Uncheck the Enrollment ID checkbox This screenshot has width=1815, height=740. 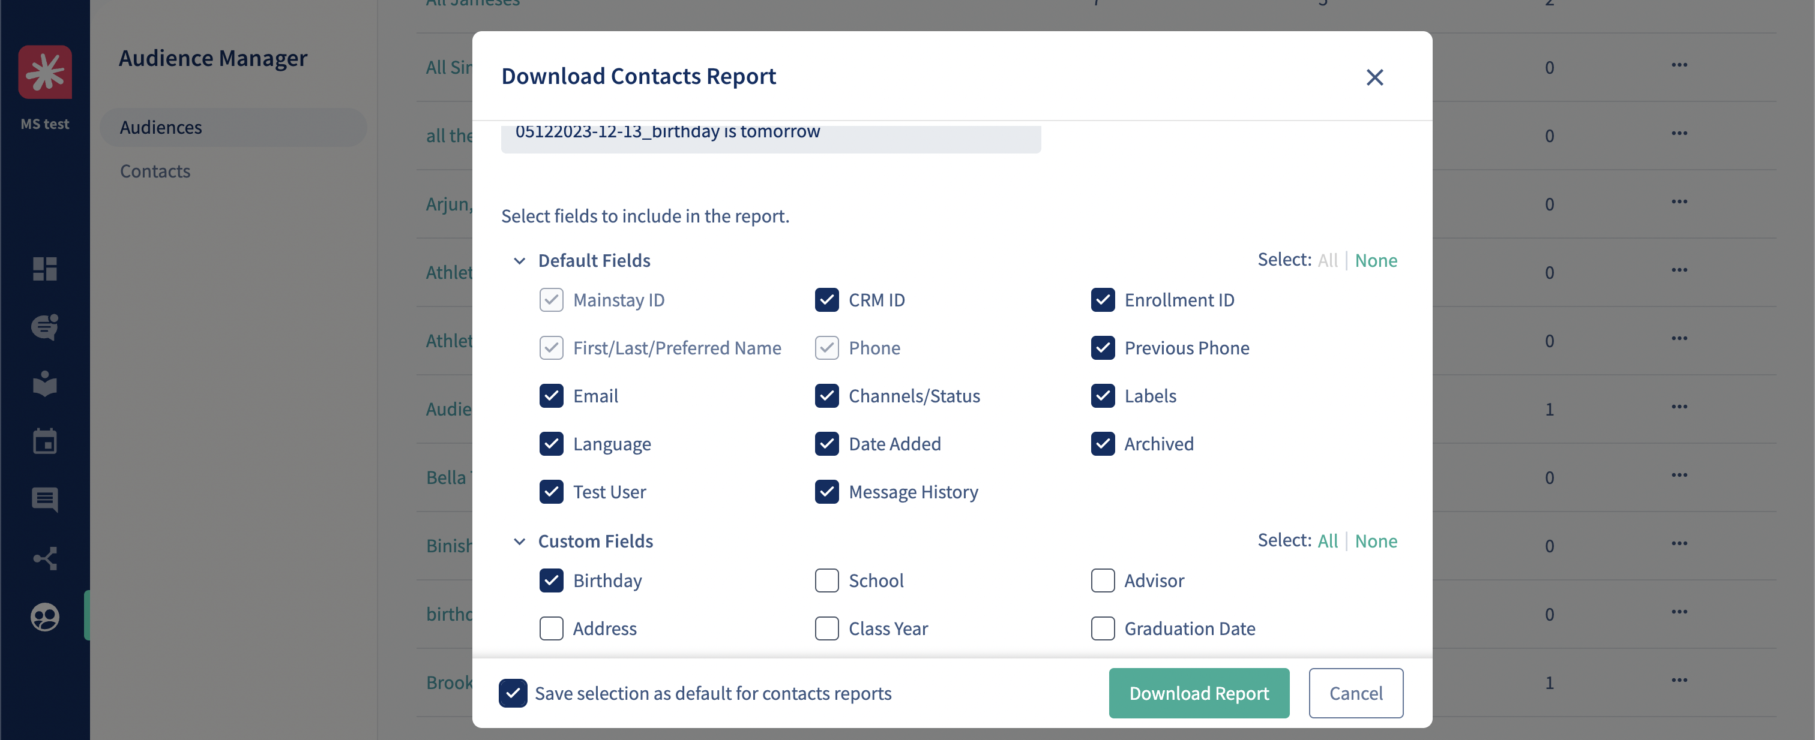coord(1103,300)
